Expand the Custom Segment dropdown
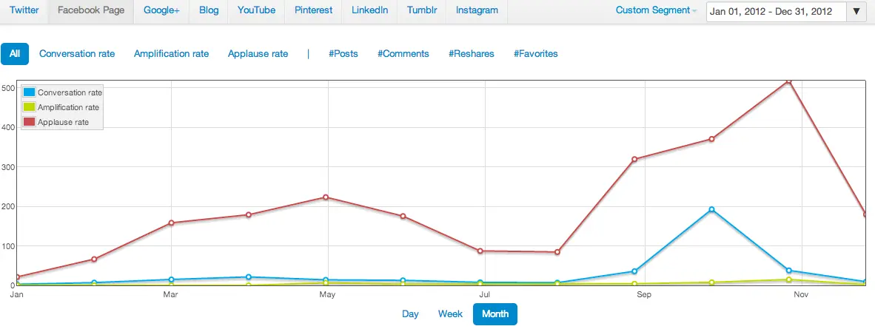Viewport: 875px width, 329px height. point(656,11)
